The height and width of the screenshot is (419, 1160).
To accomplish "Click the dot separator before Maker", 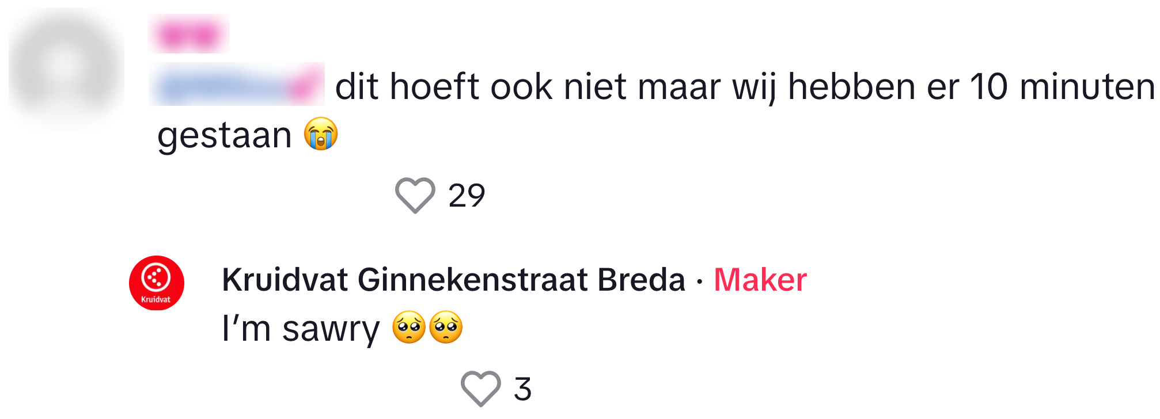I will click(x=699, y=281).
